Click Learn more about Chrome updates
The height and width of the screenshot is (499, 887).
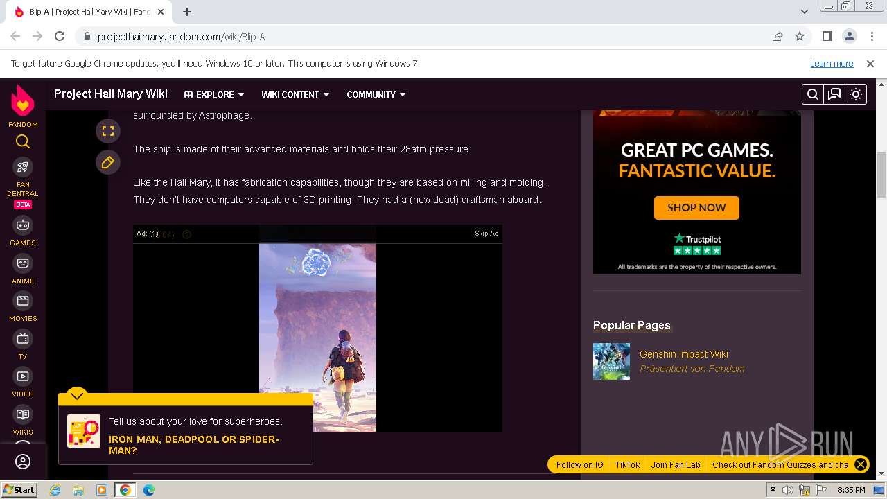[x=832, y=63]
